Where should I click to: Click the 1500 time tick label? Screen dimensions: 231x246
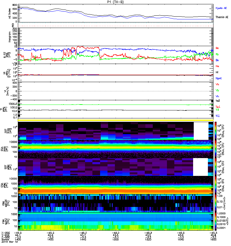(x=115, y=240)
